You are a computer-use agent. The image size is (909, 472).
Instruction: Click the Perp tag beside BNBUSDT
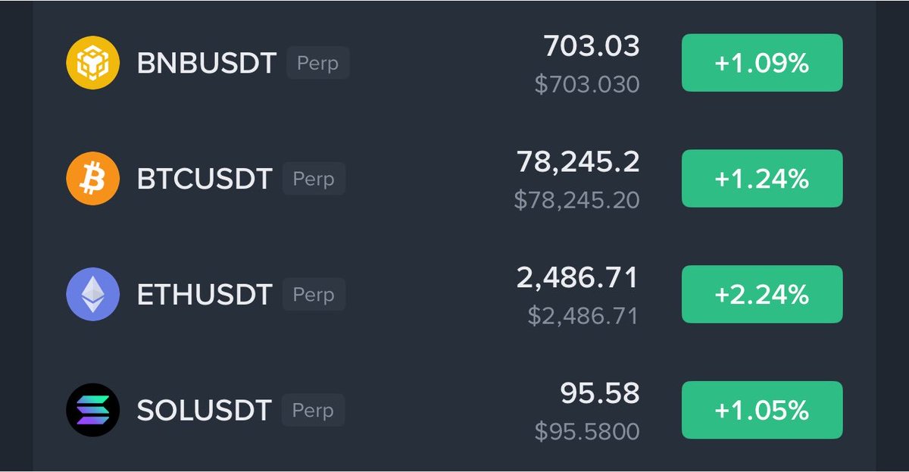[317, 63]
